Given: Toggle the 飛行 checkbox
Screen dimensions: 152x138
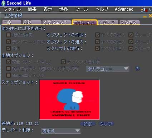Looking at the screenshot, I should coord(9,48).
